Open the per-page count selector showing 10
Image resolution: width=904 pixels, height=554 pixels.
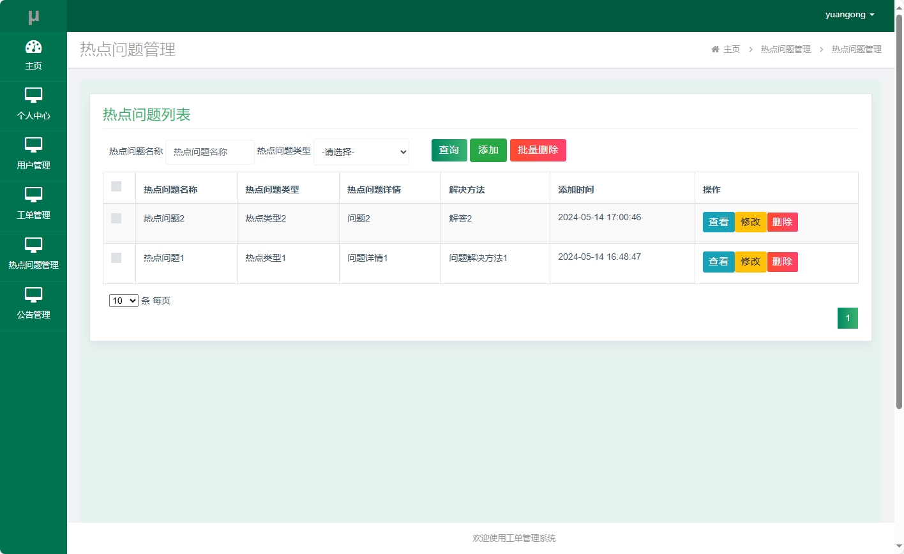tap(123, 300)
